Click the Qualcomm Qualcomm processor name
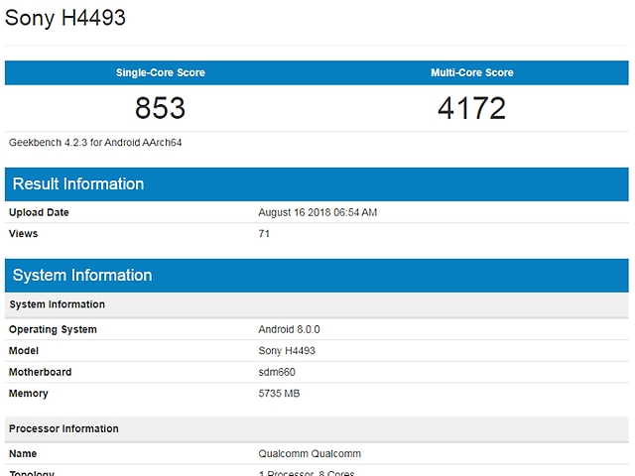The image size is (635, 476). pyautogui.click(x=310, y=453)
